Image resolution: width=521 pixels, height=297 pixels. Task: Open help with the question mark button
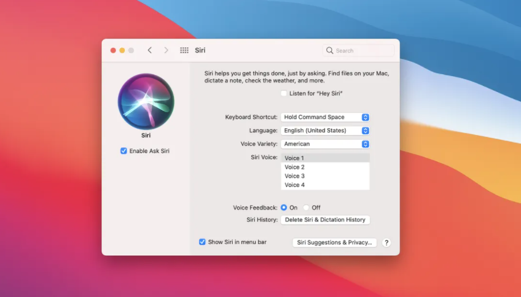[386, 242]
